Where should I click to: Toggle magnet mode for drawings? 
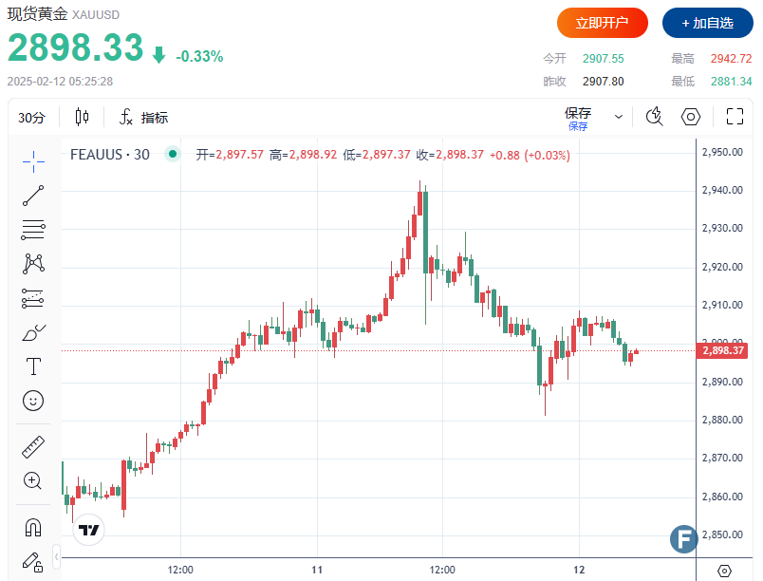point(33,527)
